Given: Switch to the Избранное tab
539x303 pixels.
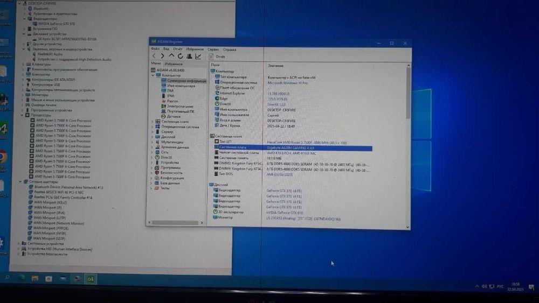Looking at the screenshot, I should [173, 64].
